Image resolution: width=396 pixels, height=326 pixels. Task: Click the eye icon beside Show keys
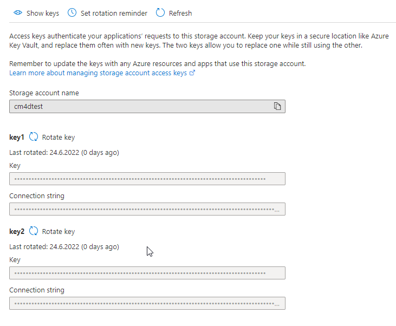(x=18, y=13)
